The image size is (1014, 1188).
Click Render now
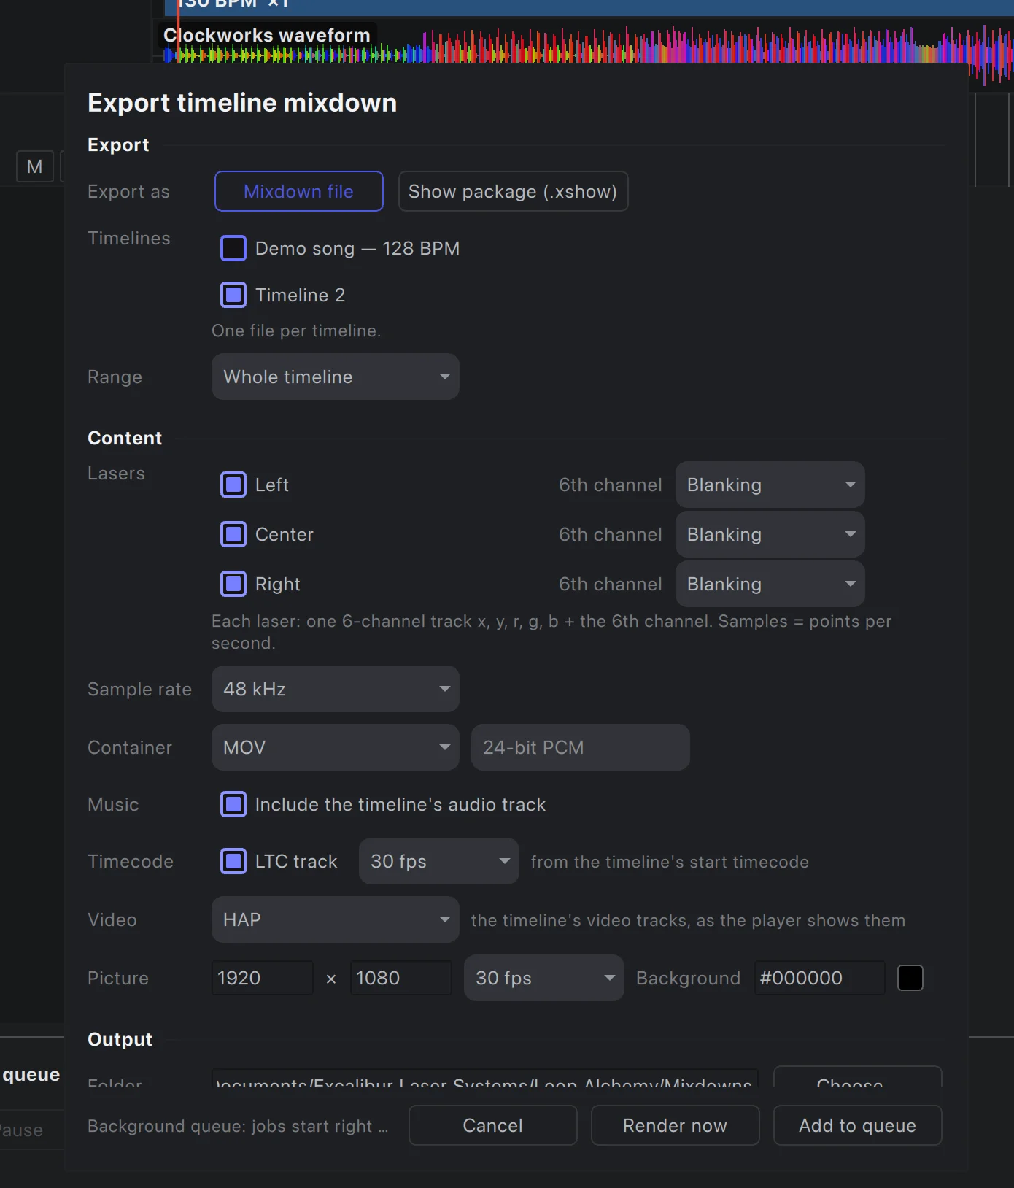(676, 1125)
